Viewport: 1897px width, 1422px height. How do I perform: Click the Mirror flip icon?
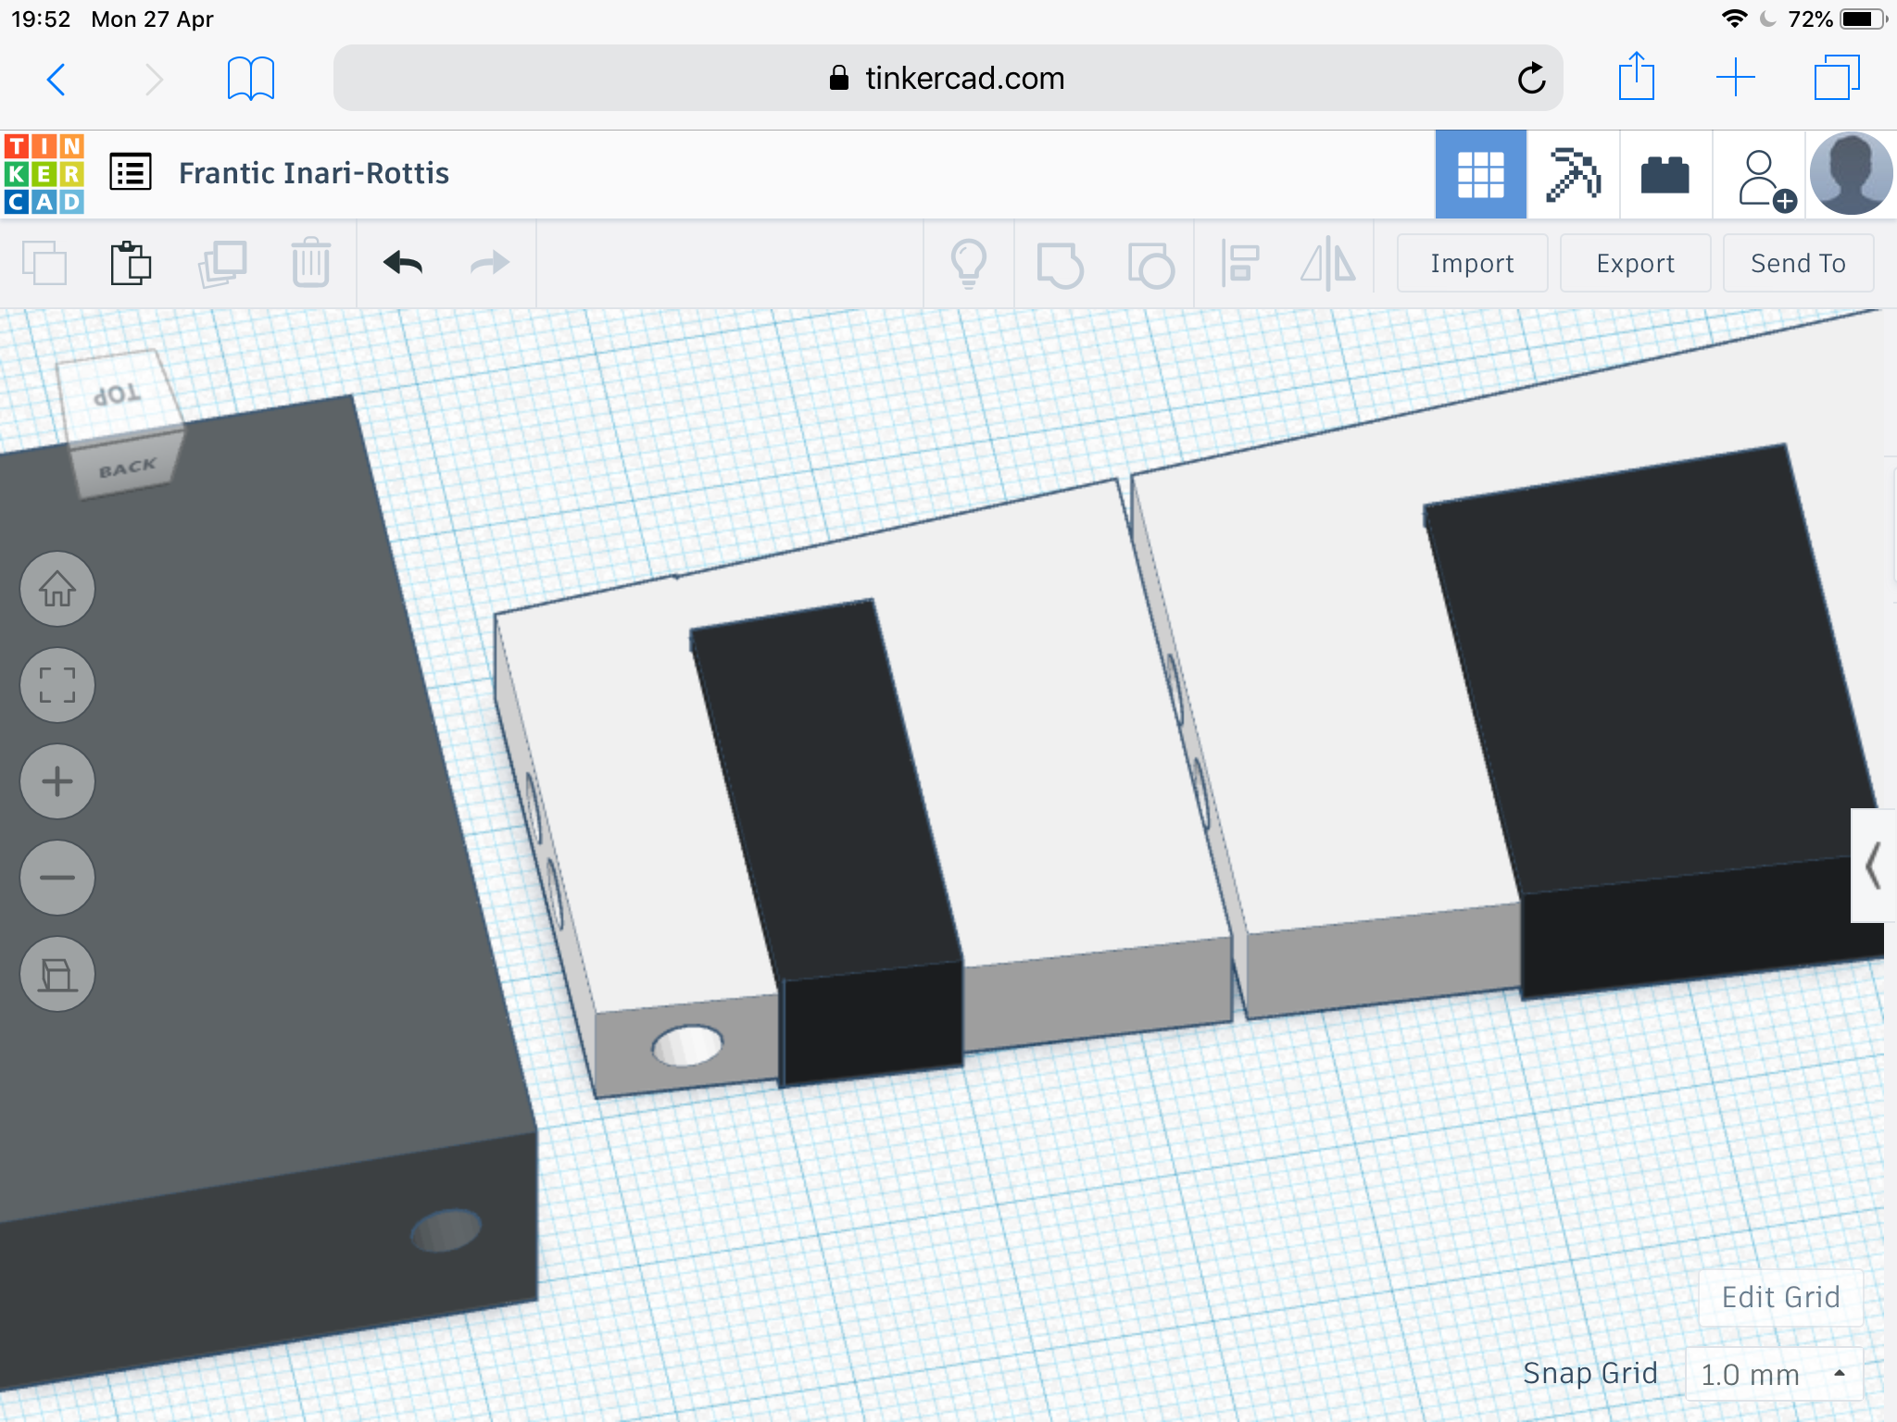coord(1327,264)
